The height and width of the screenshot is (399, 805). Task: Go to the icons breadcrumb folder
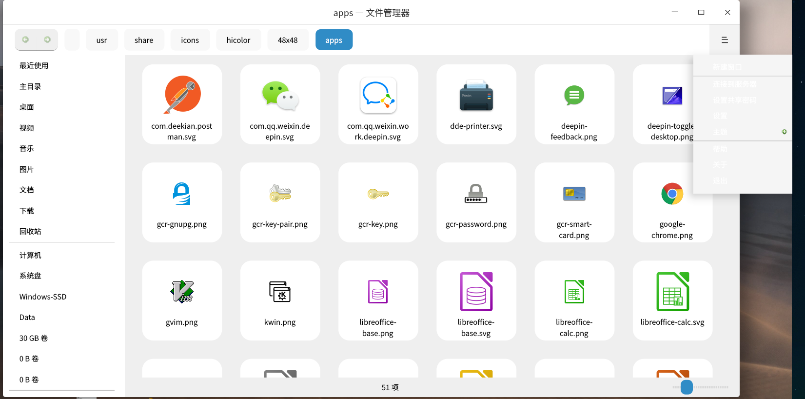pyautogui.click(x=190, y=40)
